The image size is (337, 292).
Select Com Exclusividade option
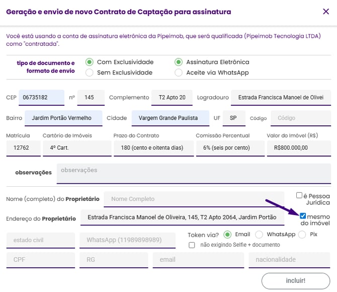[x=90, y=62]
